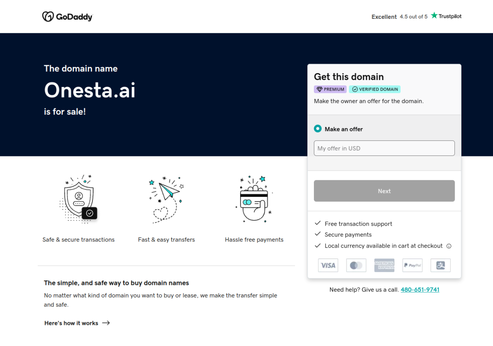
Task: Click the info icon beside local currency
Action: coord(449,246)
